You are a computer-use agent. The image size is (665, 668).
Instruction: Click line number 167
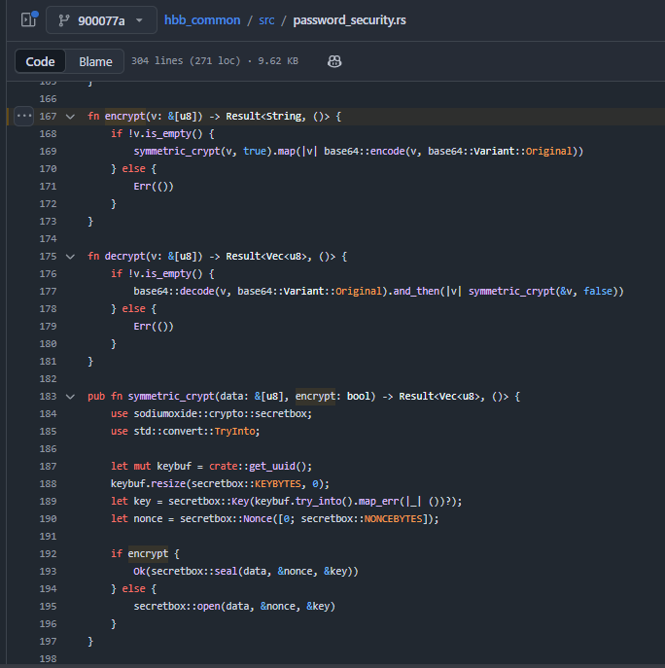(48, 117)
